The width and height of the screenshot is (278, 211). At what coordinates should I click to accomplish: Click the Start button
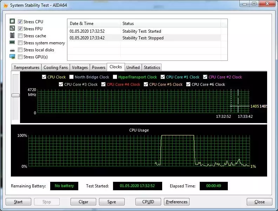click(x=18, y=202)
